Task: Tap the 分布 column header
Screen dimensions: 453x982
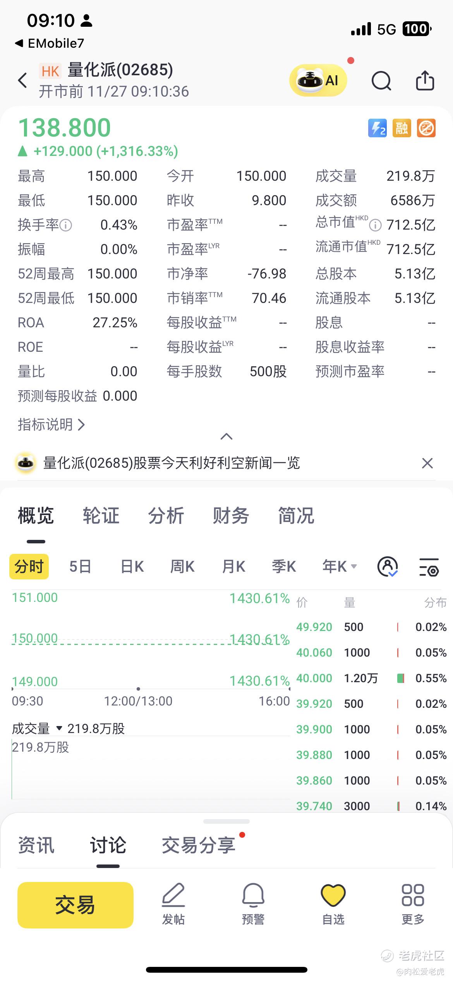Action: 436,603
